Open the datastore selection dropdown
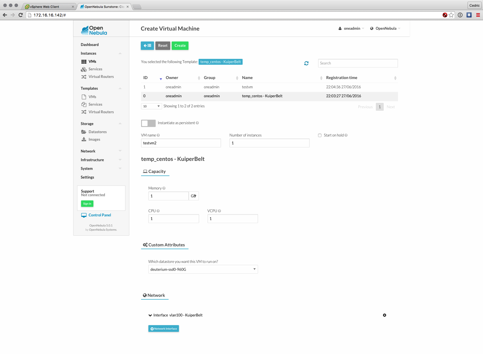The height and width of the screenshot is (354, 483). pyautogui.click(x=203, y=269)
